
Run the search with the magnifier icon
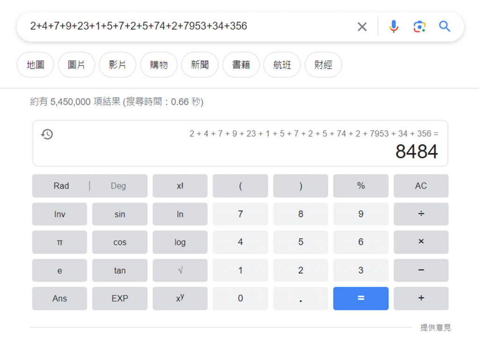(x=444, y=27)
